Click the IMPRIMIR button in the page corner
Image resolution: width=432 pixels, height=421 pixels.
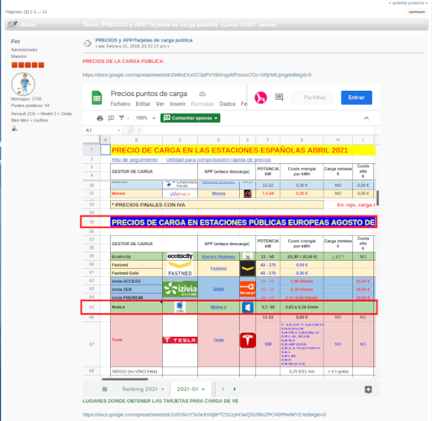pyautogui.click(x=417, y=12)
